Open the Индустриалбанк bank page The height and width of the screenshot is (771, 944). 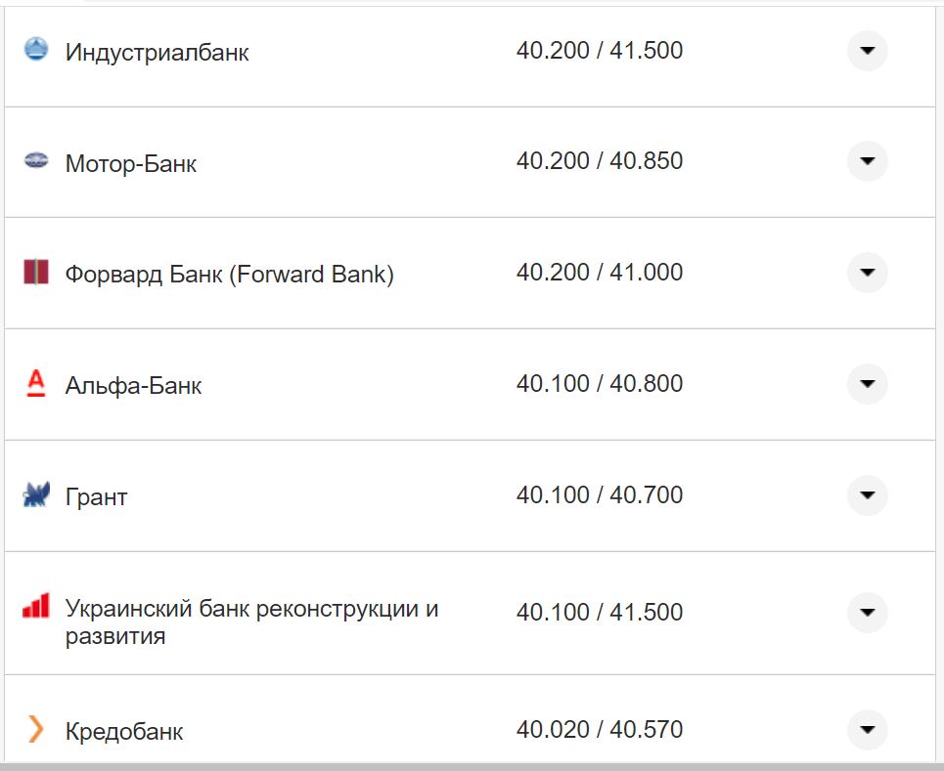click(156, 51)
